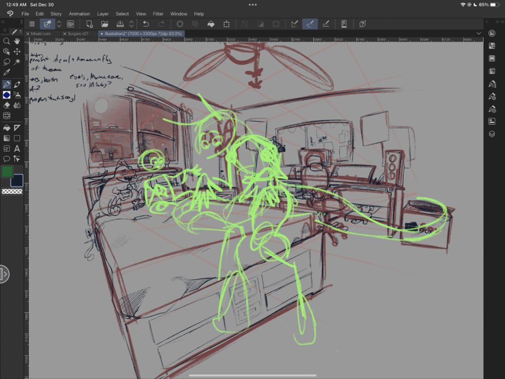Select the fountain pen nib tool
The width and height of the screenshot is (505, 379).
tap(17, 84)
